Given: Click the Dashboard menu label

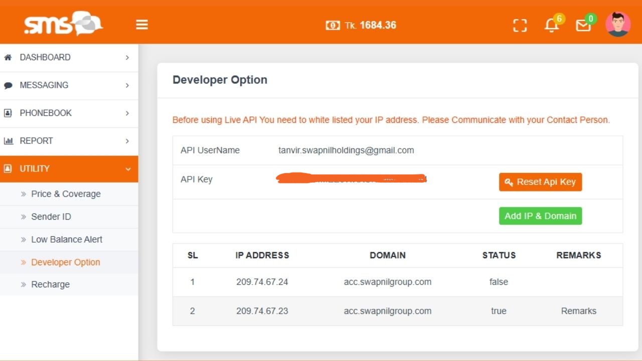Looking at the screenshot, I should 45,57.
